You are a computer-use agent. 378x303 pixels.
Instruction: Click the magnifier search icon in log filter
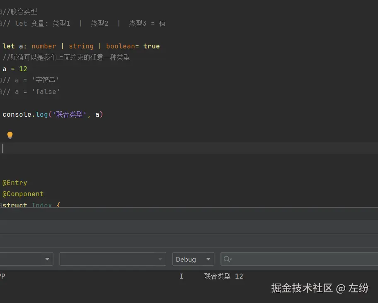[227, 259]
